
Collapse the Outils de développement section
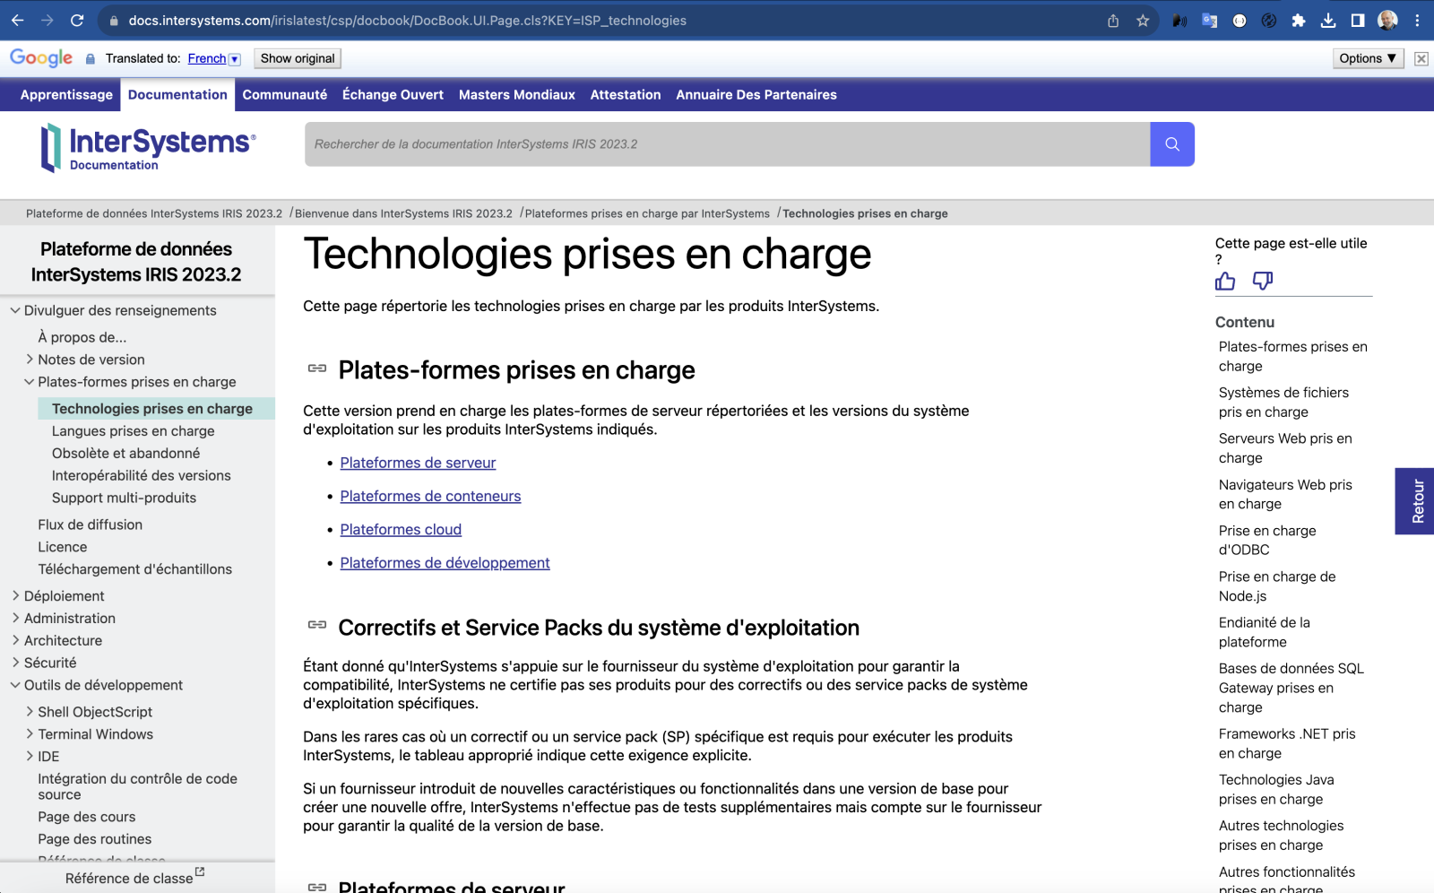(x=15, y=685)
